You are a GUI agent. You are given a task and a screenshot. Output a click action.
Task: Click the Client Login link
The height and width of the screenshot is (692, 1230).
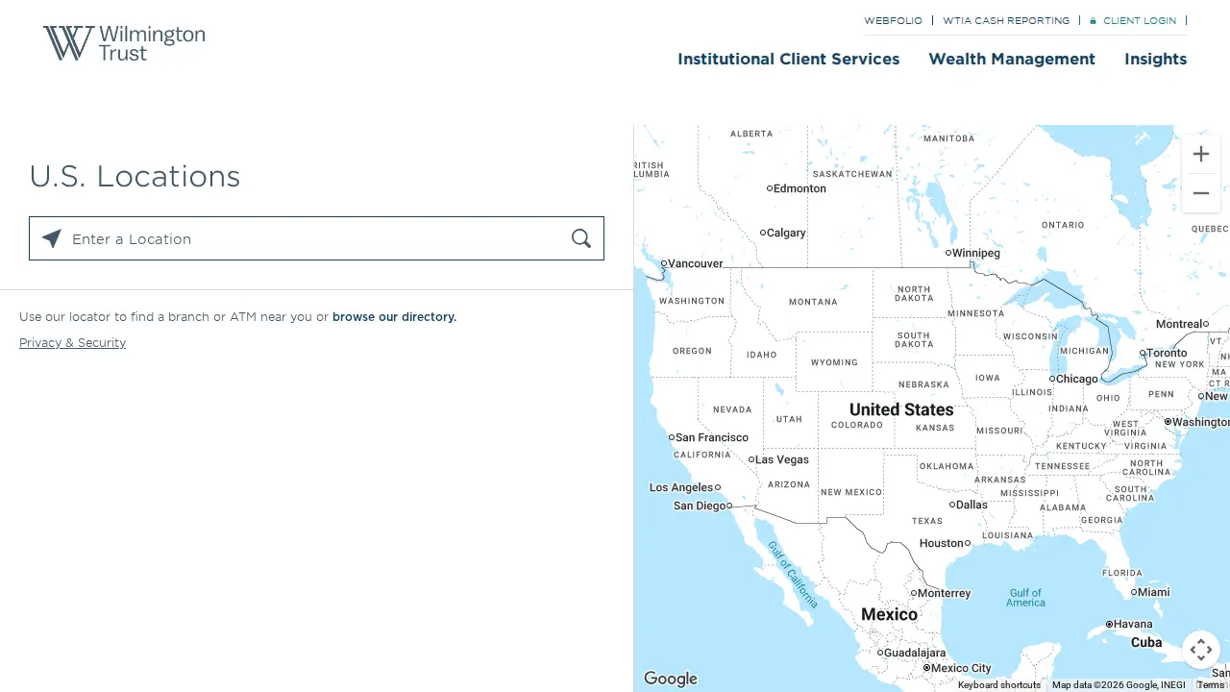pos(1140,20)
